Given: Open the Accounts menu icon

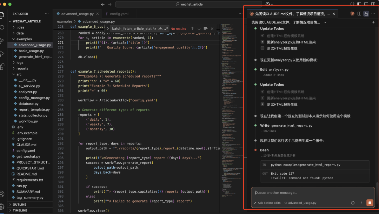Looking at the screenshot, I should (2, 194).
